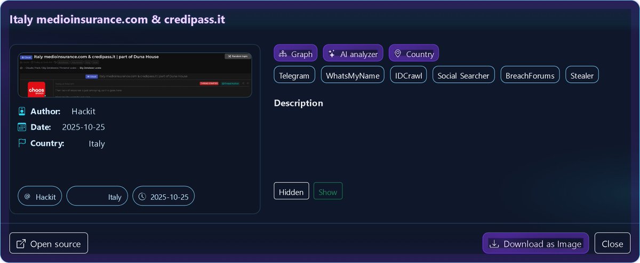Open IDCrawl lookup
Screen dimensions: 640x263
click(x=409, y=75)
